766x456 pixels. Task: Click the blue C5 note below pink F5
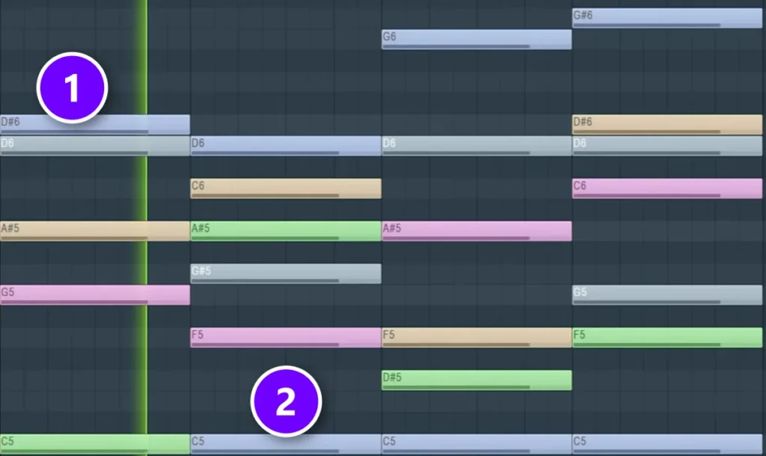click(x=286, y=444)
